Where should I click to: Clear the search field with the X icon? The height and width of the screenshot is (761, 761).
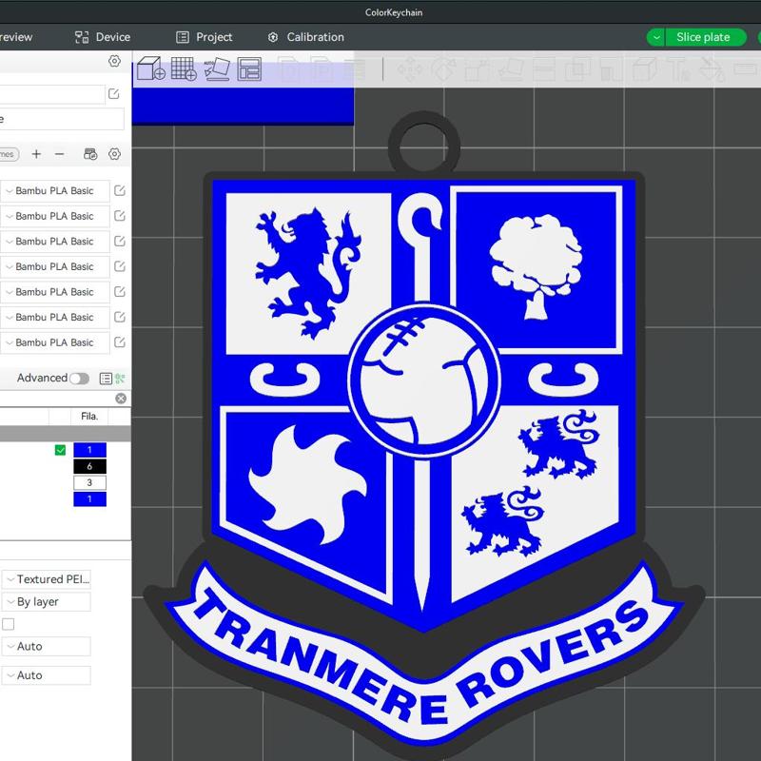pyautogui.click(x=121, y=399)
